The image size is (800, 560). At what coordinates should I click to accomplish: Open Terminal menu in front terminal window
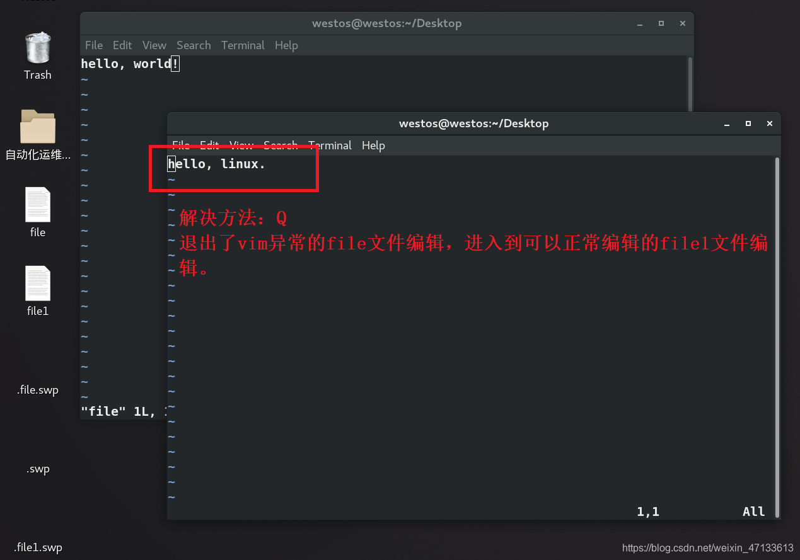330,146
